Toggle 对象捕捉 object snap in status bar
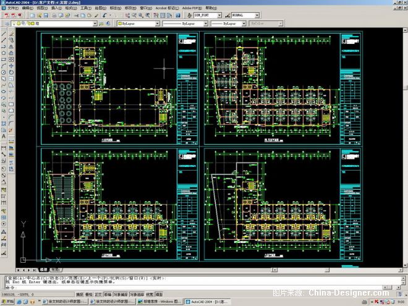 pyautogui.click(x=121, y=294)
